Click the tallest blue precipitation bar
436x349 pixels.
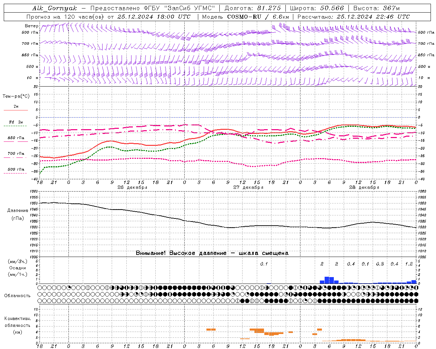click(x=327, y=280)
